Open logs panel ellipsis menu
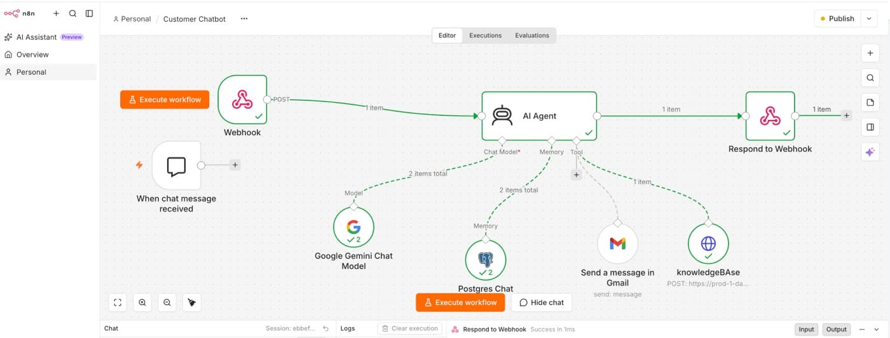The height and width of the screenshot is (338, 890). pyautogui.click(x=862, y=329)
